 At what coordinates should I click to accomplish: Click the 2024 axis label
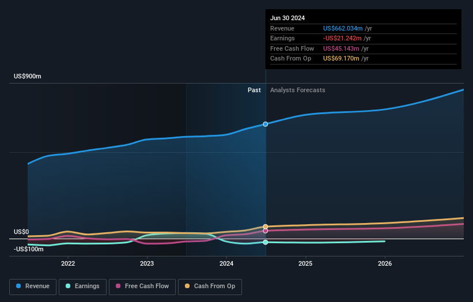tap(226, 264)
